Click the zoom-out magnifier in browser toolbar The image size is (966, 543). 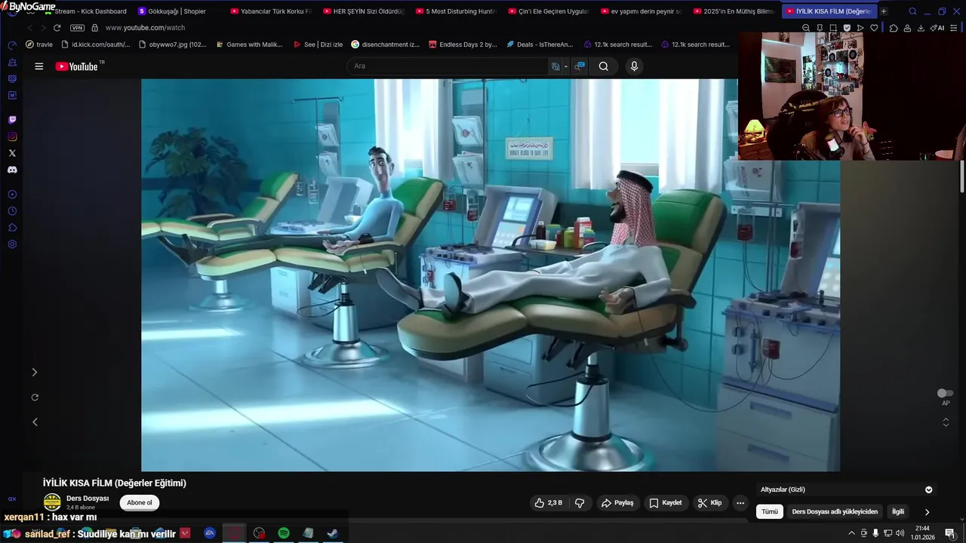[x=806, y=28]
